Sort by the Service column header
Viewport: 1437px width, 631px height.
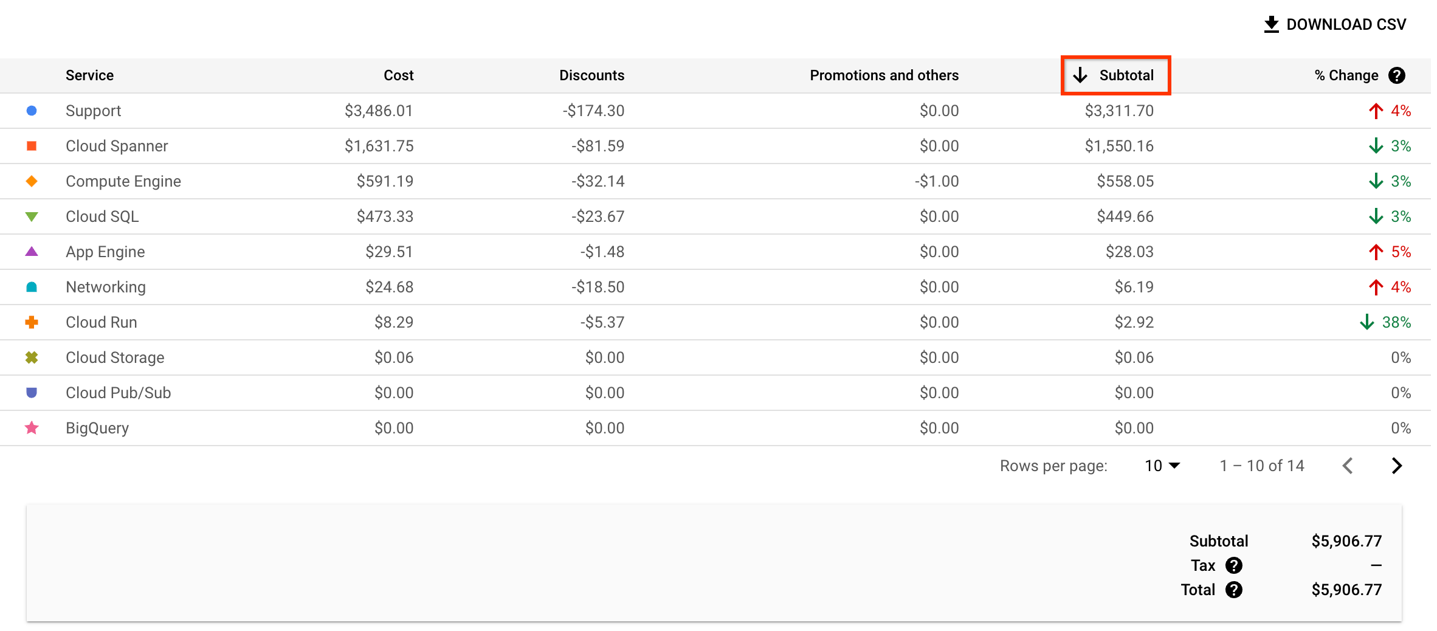click(89, 75)
